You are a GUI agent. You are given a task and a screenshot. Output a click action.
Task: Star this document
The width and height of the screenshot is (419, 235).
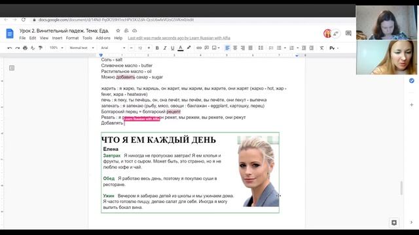click(x=118, y=31)
